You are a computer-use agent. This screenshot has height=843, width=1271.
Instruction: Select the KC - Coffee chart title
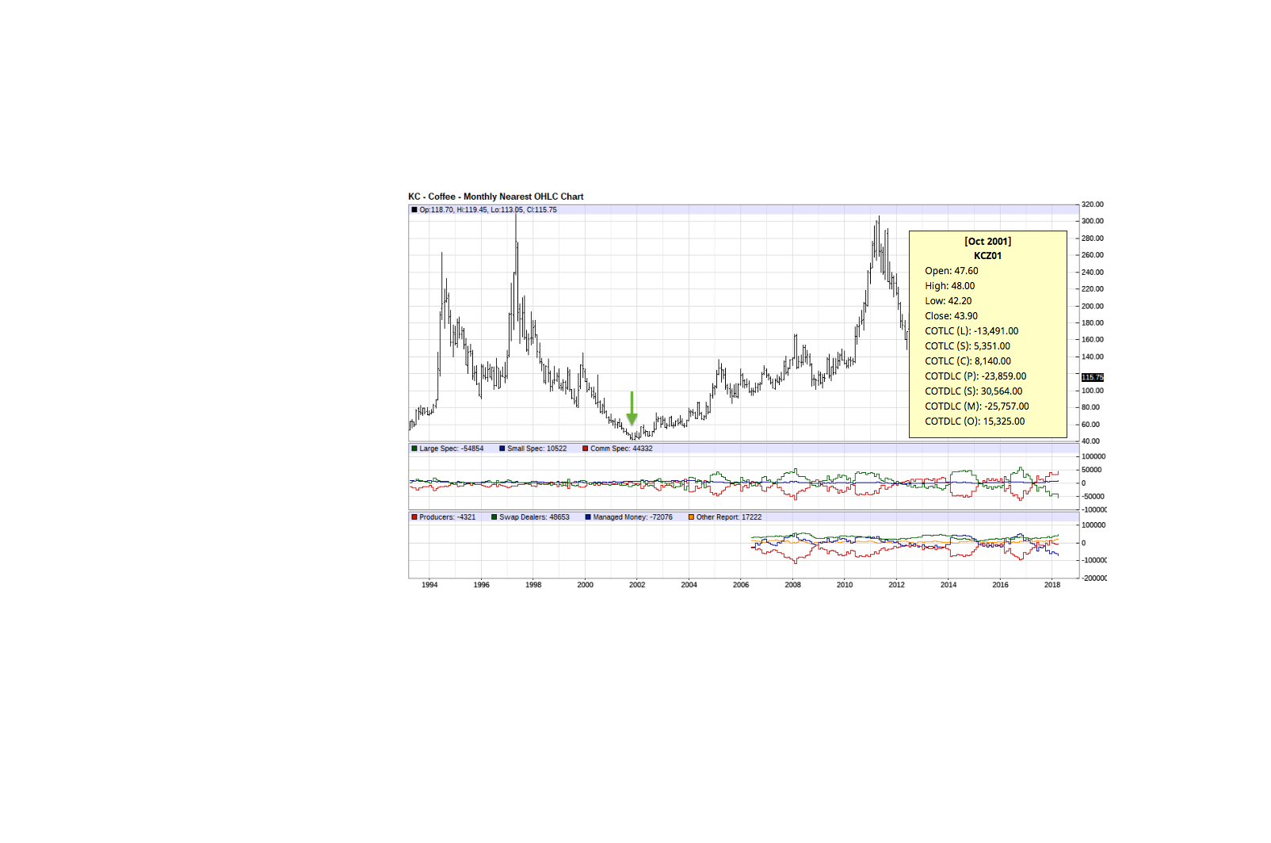(495, 196)
